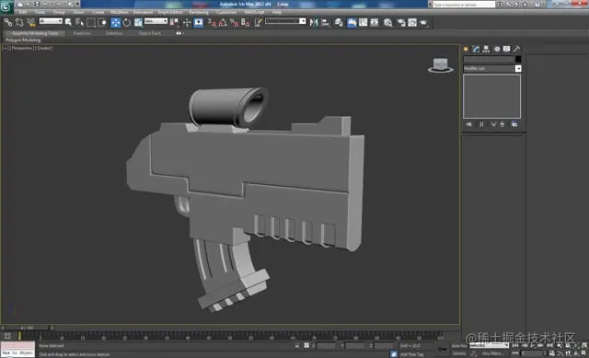Choose the Rectangular Selection Region icon
Viewport: 589px width, 358px height.
pyautogui.click(x=91, y=22)
